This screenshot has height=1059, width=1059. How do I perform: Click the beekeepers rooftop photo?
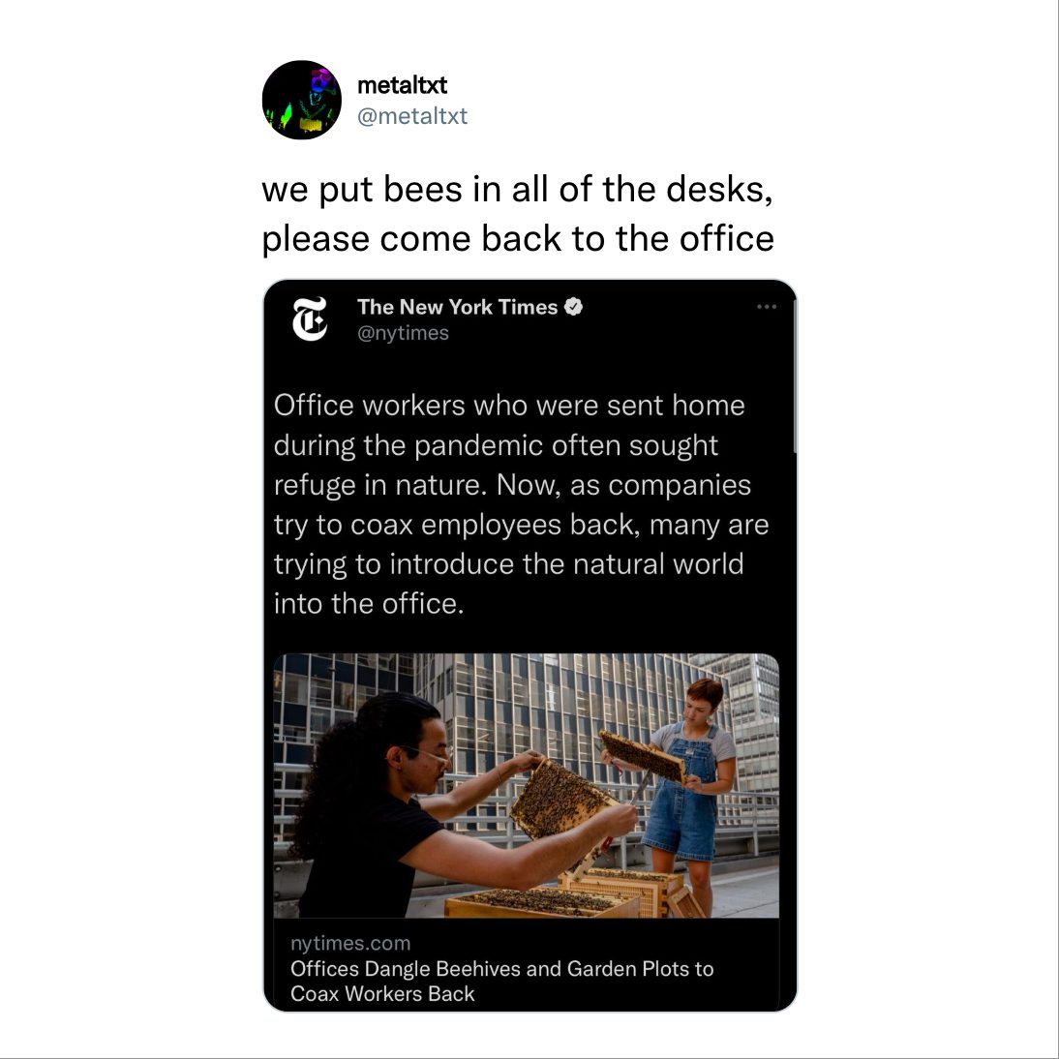point(527,785)
